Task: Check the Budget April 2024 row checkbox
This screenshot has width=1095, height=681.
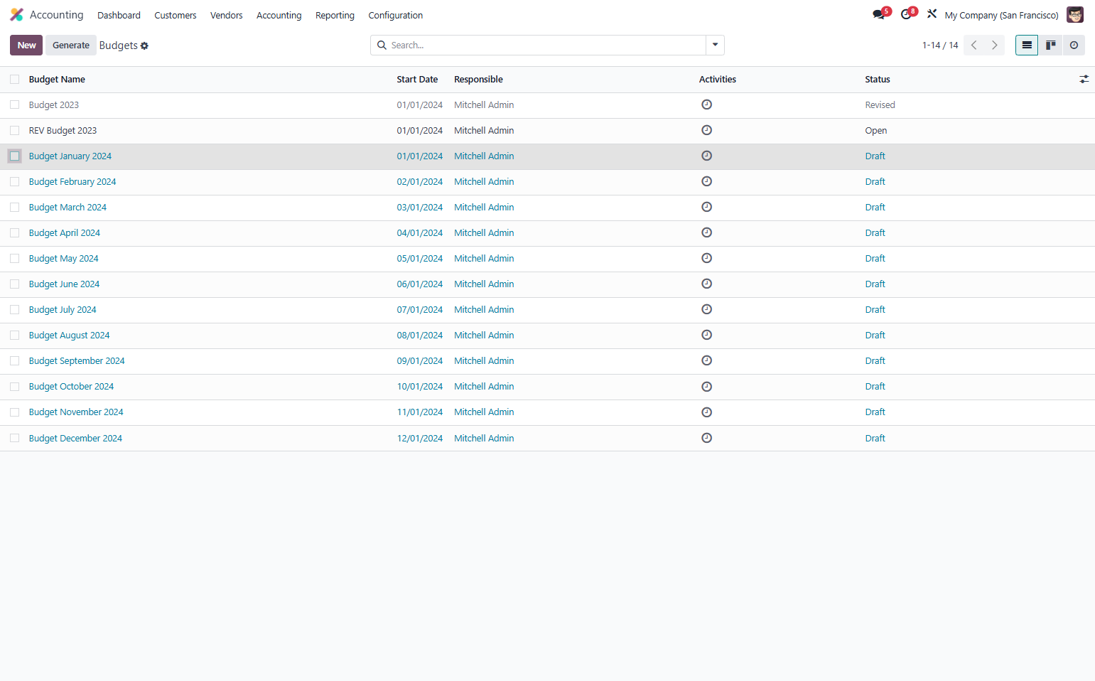Action: coord(14,232)
